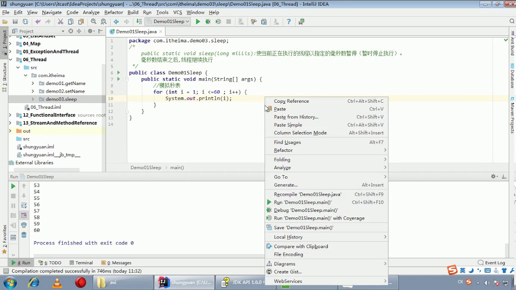Screen dimensions: 516x290
Task: Expand the demo01.getName package
Action: [33, 83]
